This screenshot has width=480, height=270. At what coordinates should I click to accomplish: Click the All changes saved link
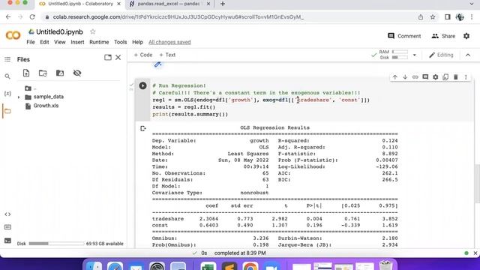coord(169,42)
